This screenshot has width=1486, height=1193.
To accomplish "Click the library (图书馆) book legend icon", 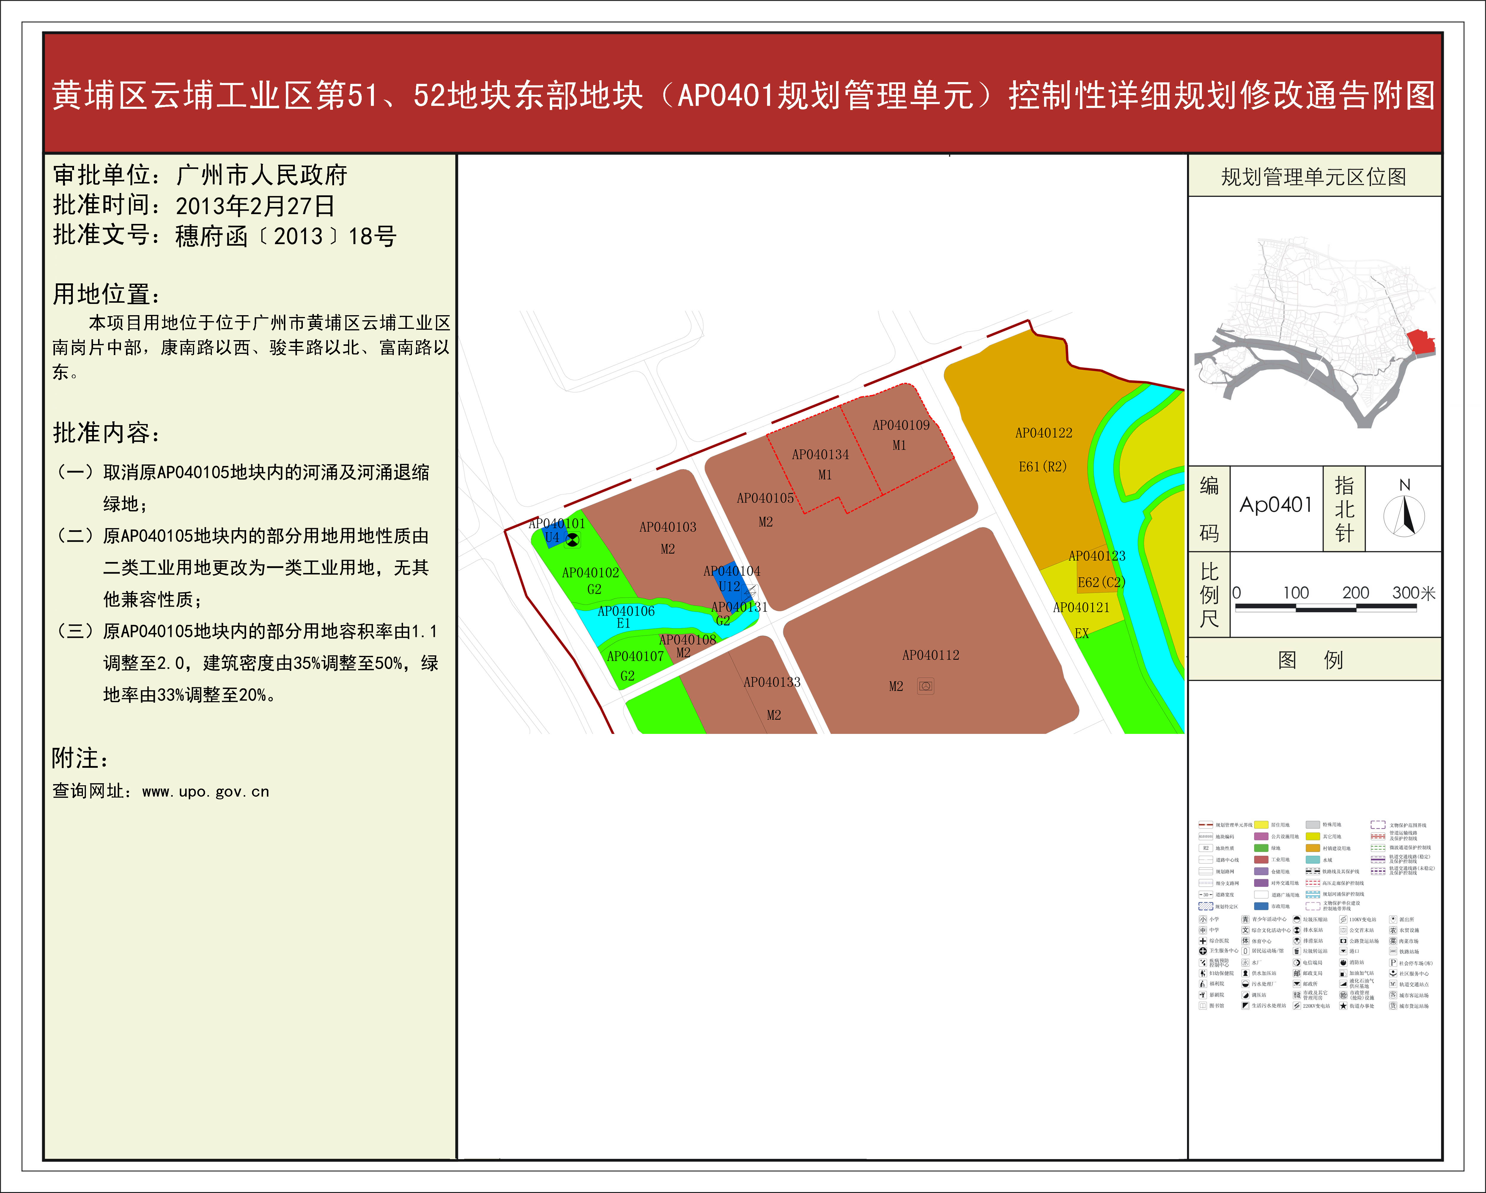I will click(1203, 1005).
